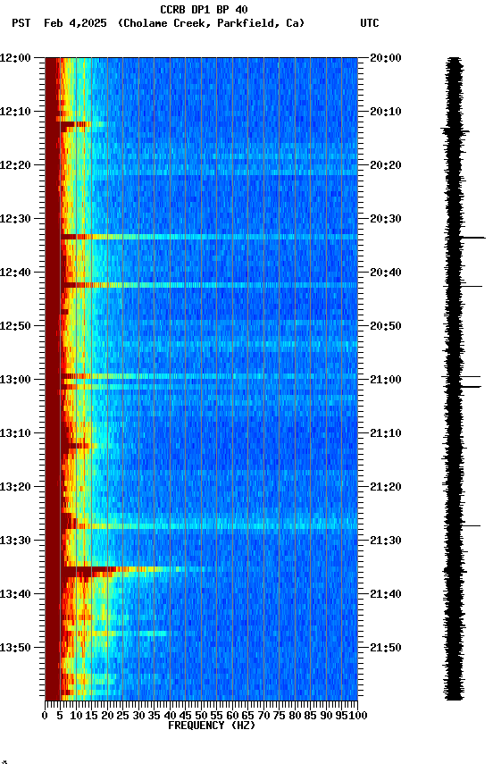Image resolution: width=493 pixels, height=772 pixels.
Task: Click the 0 Hz frequency tick label
Action: coord(45,716)
